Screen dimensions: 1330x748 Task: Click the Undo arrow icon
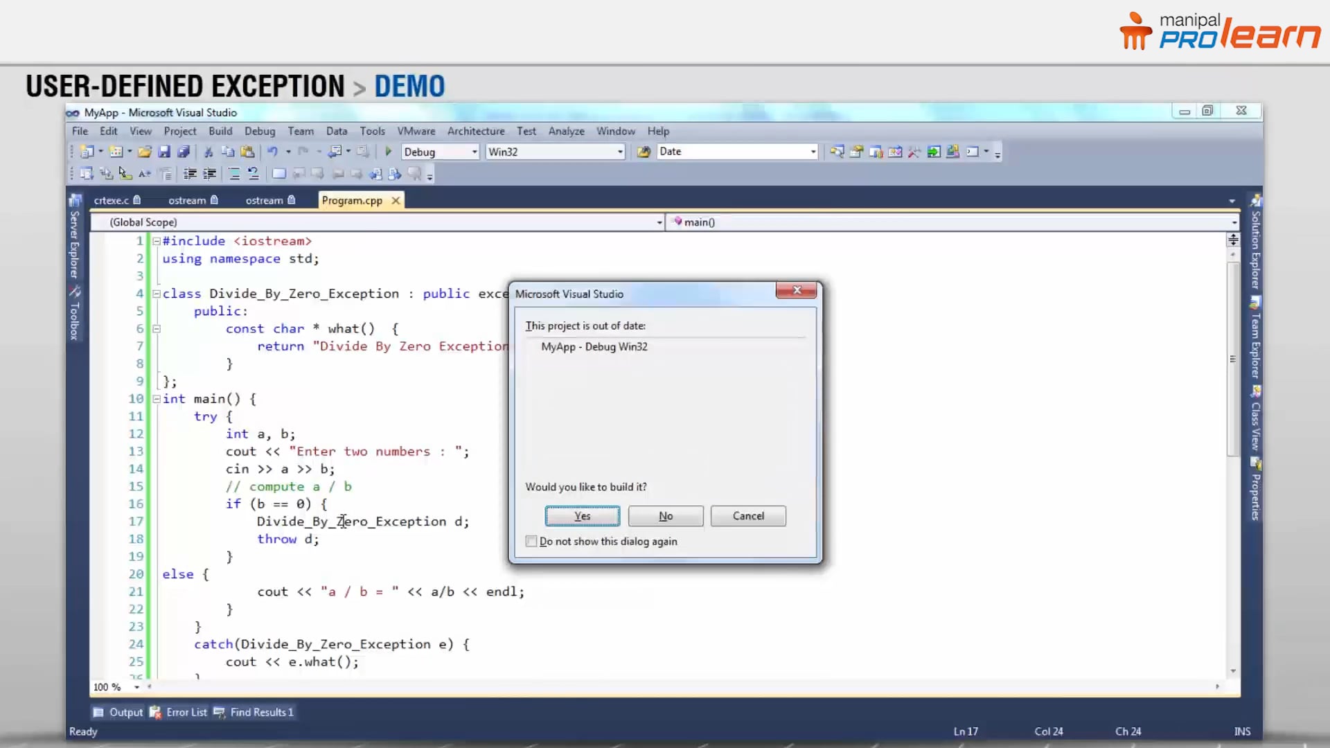pos(273,152)
